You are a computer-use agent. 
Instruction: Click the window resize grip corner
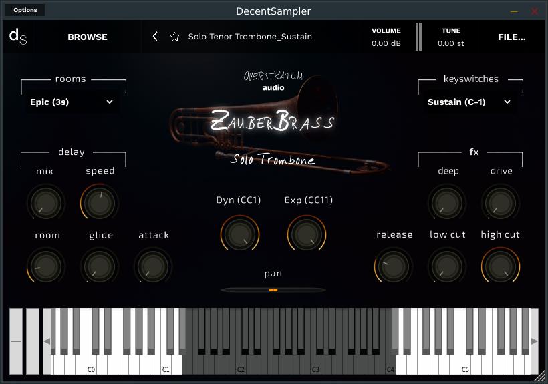[x=540, y=377]
